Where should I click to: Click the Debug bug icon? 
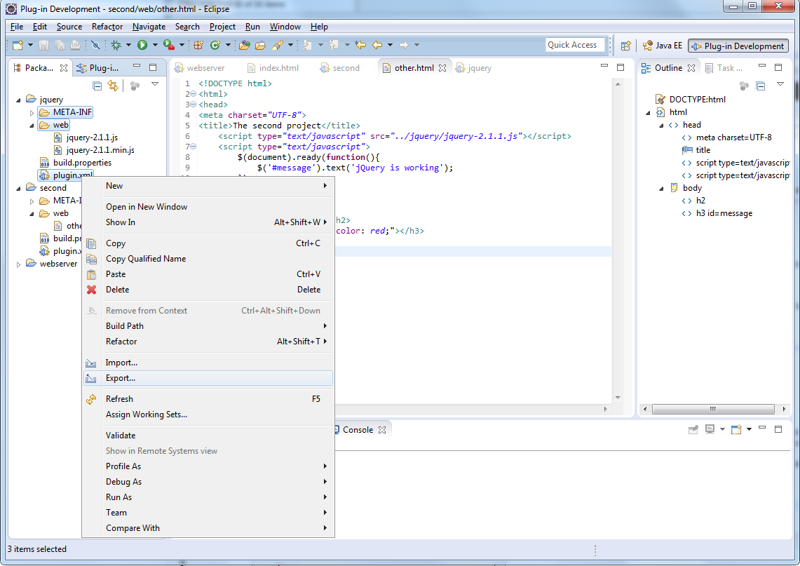coord(116,45)
